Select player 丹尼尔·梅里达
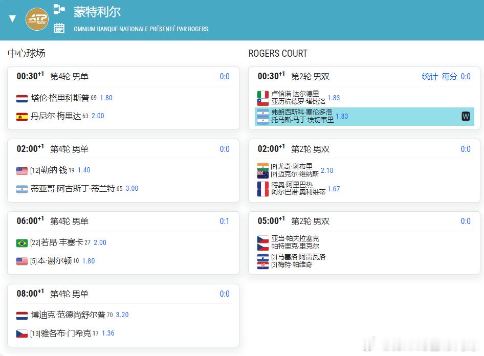This screenshot has width=484, height=356. (56, 116)
